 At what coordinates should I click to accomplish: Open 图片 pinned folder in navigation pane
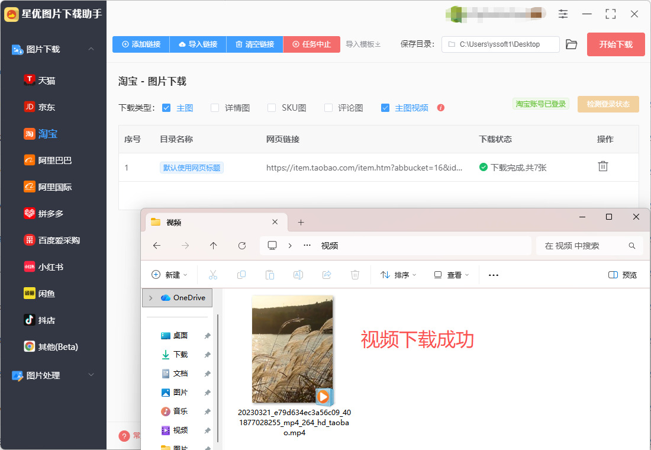point(175,392)
